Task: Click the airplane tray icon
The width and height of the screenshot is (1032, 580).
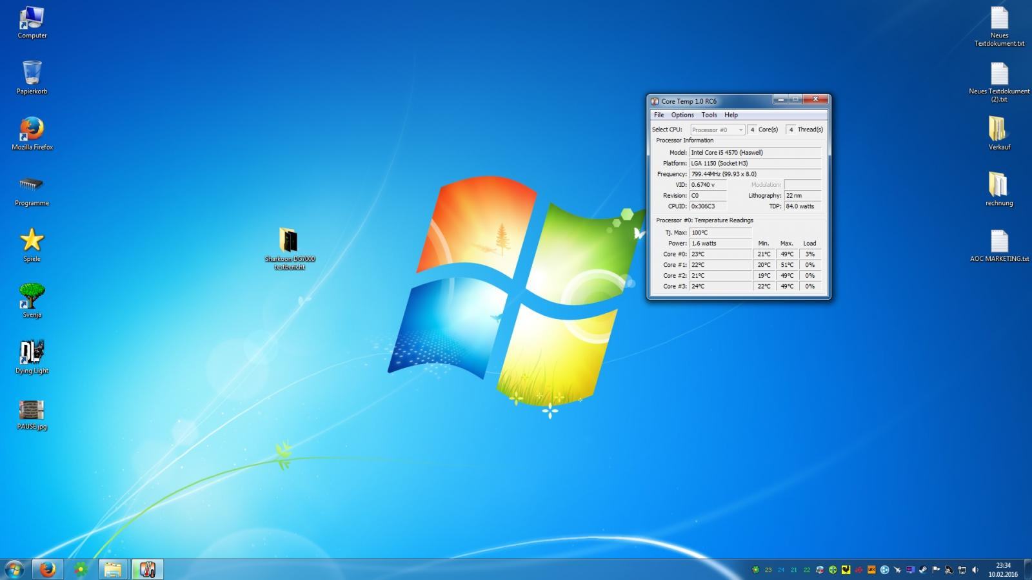Action: [x=897, y=570]
